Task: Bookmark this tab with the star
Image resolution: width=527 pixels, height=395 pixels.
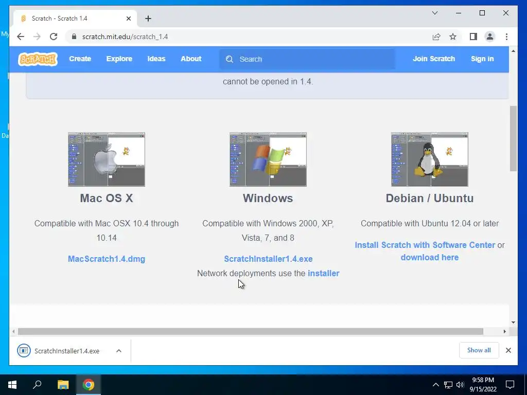Action: [x=453, y=37]
